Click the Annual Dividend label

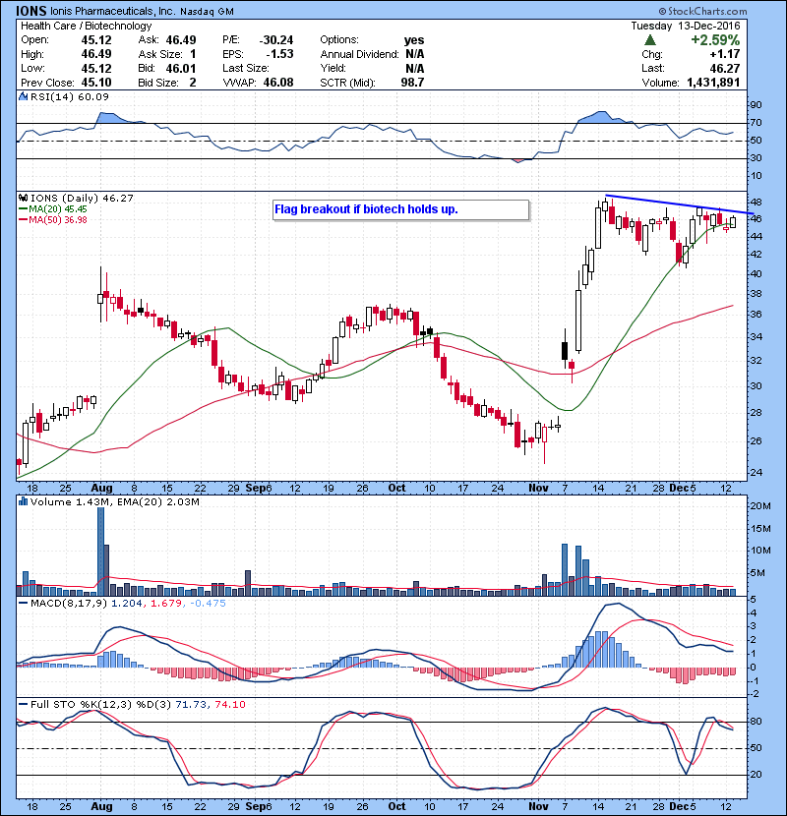click(359, 54)
